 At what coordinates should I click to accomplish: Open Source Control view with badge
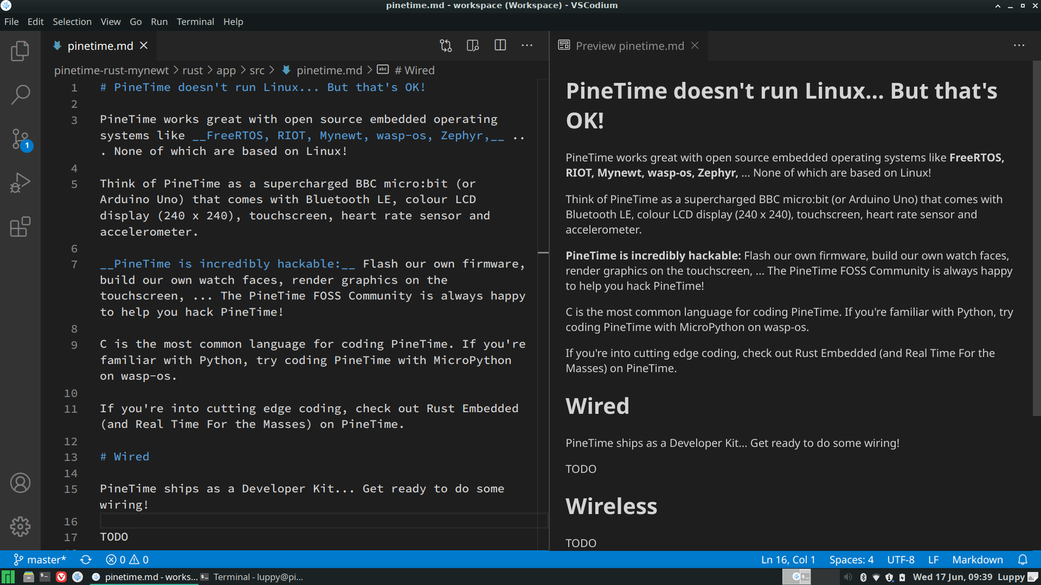pos(20,140)
